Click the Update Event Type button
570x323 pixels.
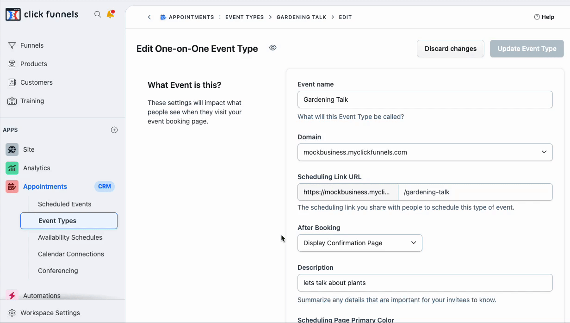tap(527, 49)
